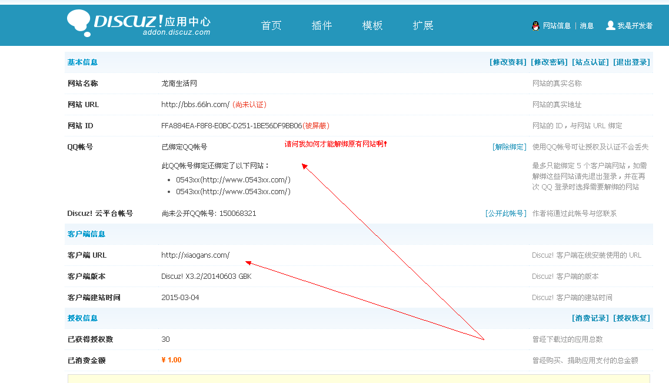Click the 基本信息 section heading
This screenshot has width=669, height=383.
tap(82, 62)
